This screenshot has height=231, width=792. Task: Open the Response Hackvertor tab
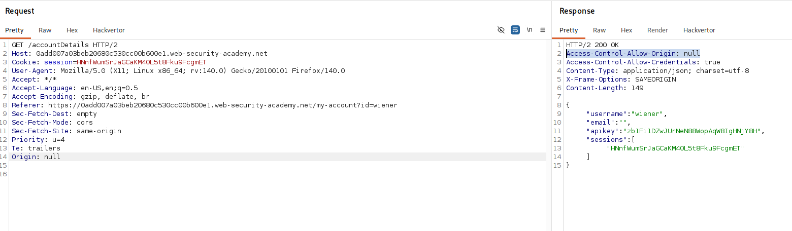click(x=699, y=30)
